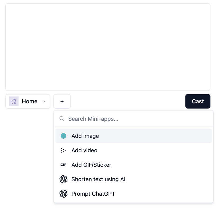Click the 'Search Mini-apps...' placeholder text
Screen dimensions: 219x211
click(93, 119)
